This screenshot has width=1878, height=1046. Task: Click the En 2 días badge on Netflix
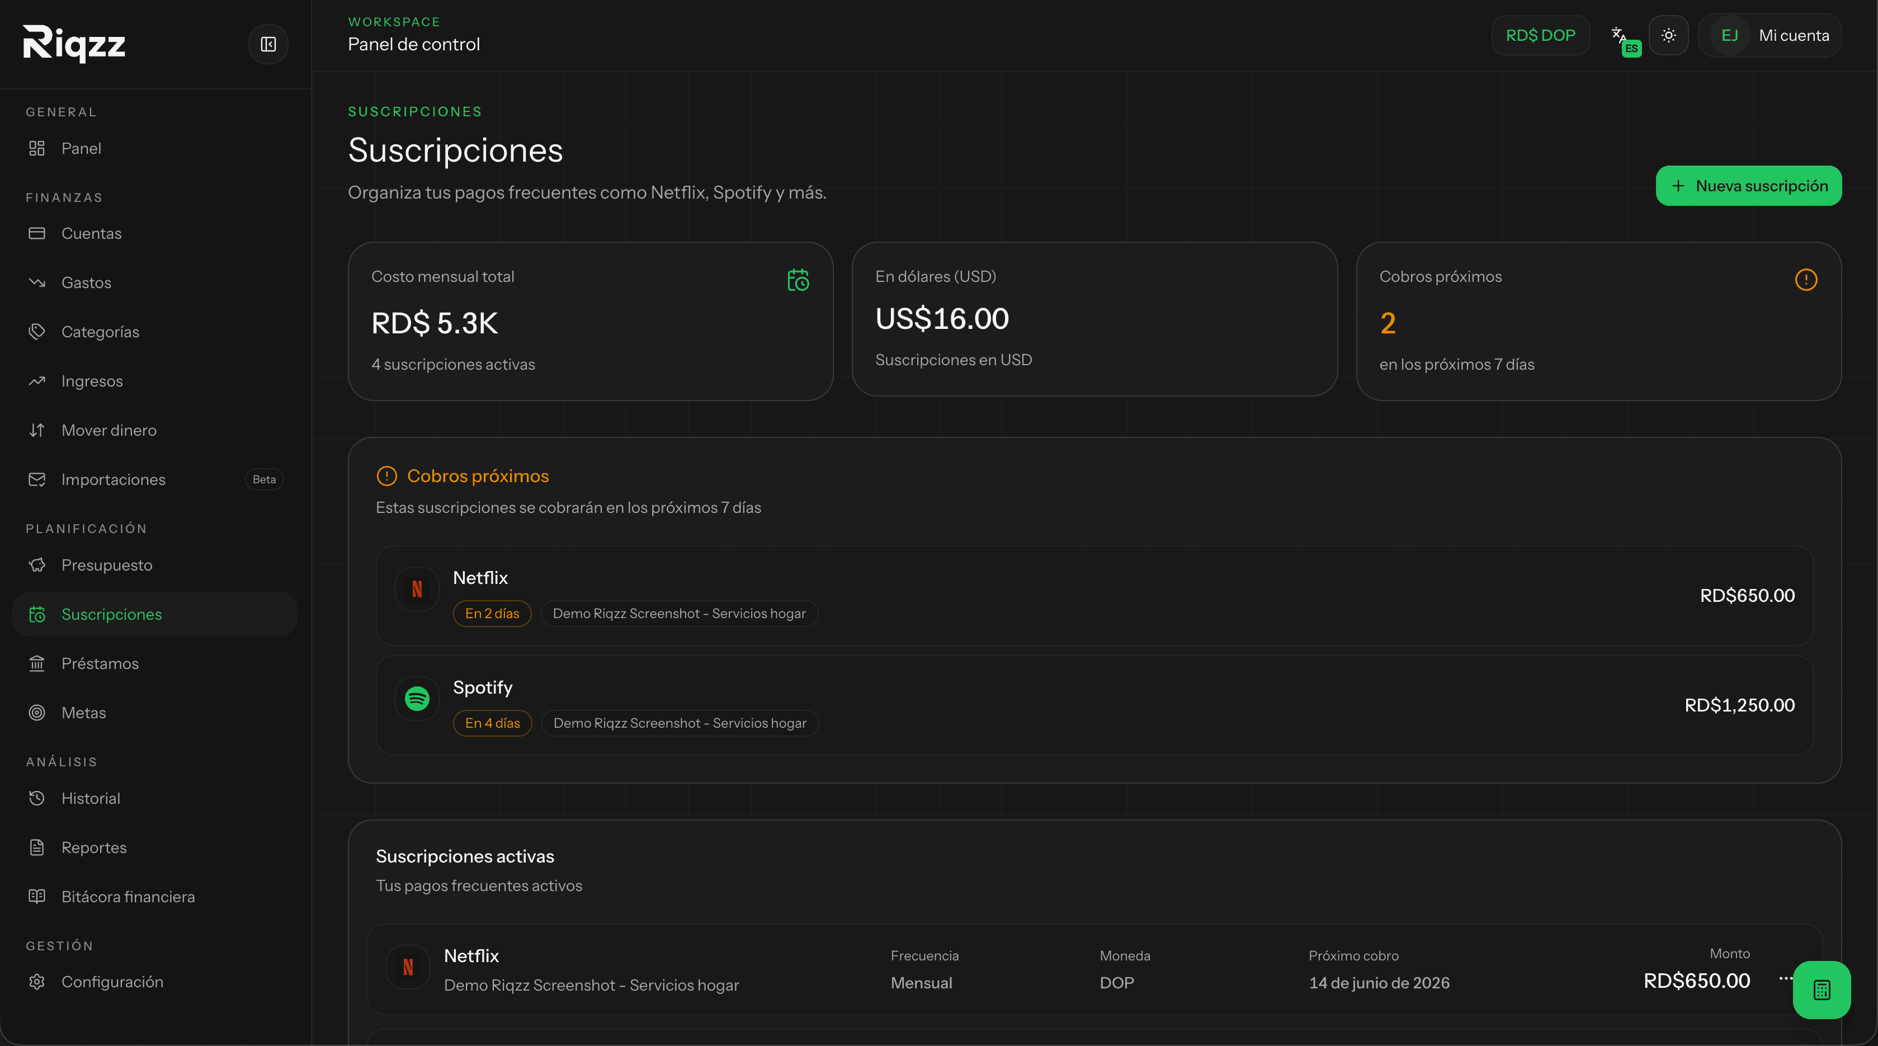pos(492,614)
